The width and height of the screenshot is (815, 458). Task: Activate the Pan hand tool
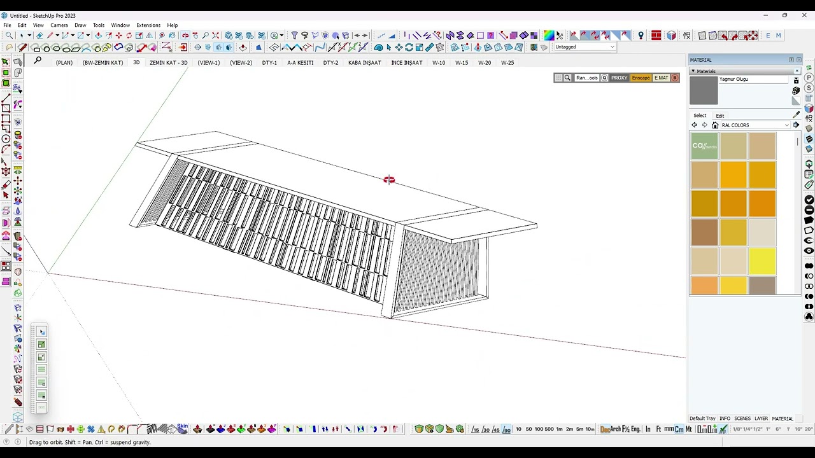pyautogui.click(x=195, y=35)
